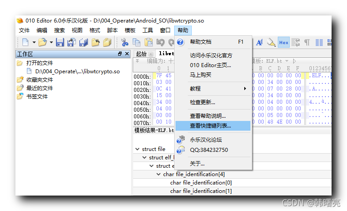347x211 pixels.
Task: Select 查看帮助说明... menu entry
Action: click(213, 116)
